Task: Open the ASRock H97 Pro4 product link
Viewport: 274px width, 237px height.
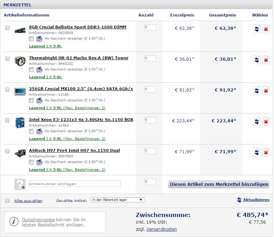Action: 74,150
